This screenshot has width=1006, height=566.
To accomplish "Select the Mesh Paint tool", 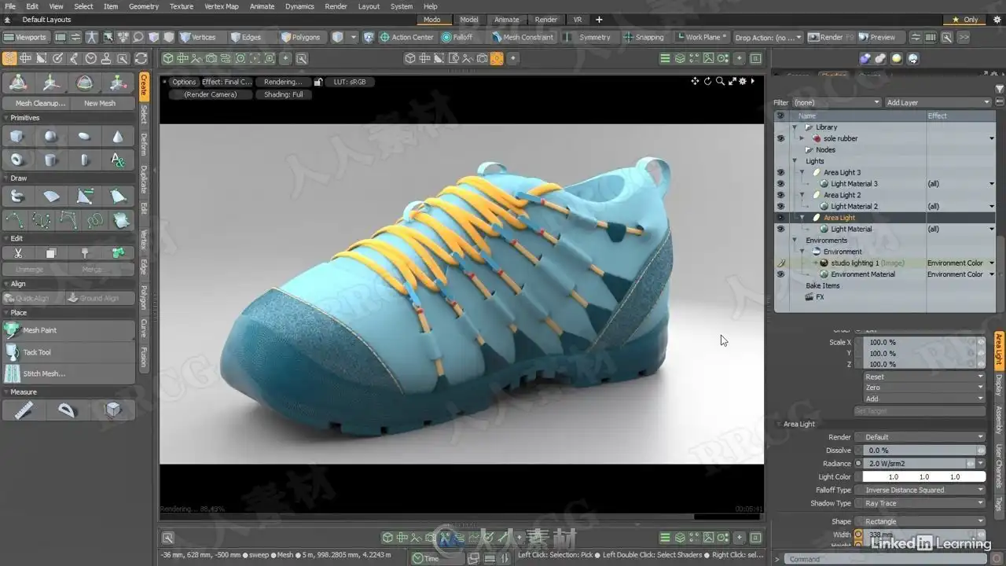I will tap(39, 330).
